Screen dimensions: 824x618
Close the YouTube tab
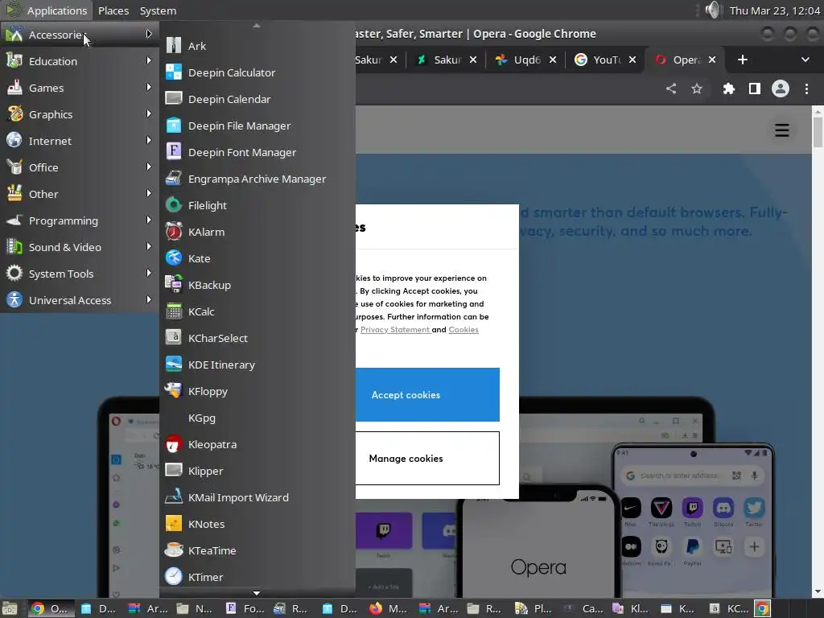632,60
